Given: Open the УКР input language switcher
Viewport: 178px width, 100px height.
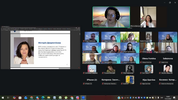Looking at the screenshot, I should coord(162,98).
